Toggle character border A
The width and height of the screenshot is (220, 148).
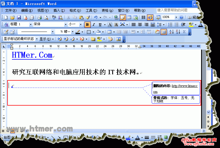(x=110, y=25)
